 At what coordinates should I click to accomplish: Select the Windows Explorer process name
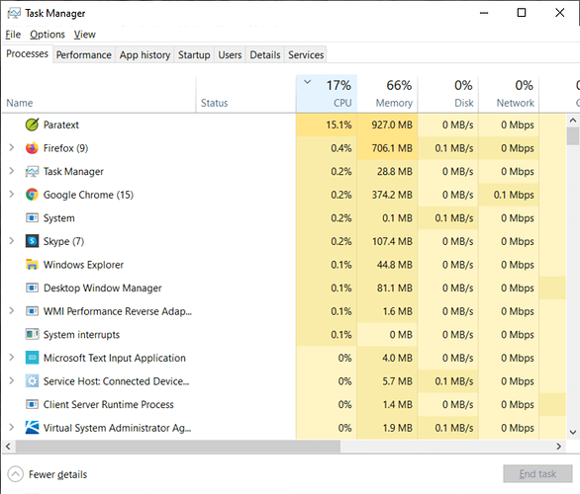click(x=83, y=265)
